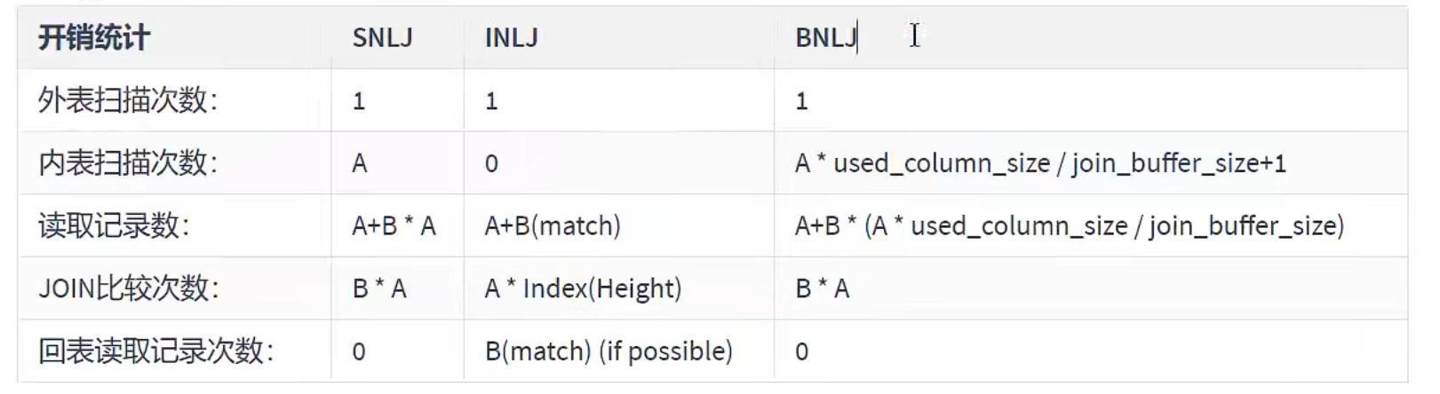Image resolution: width=1440 pixels, height=394 pixels.
Task: Select the INLJ column header
Action: point(512,38)
